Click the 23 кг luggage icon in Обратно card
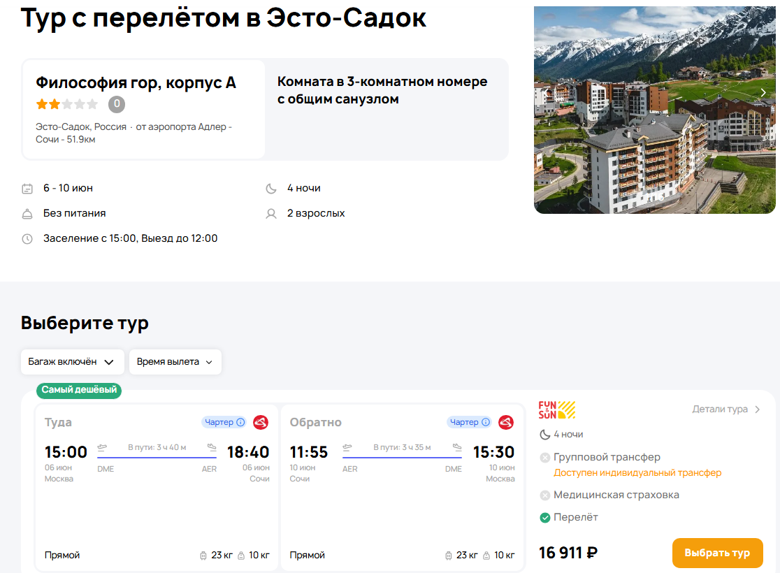Screen dimensions: 780x573 448,556
